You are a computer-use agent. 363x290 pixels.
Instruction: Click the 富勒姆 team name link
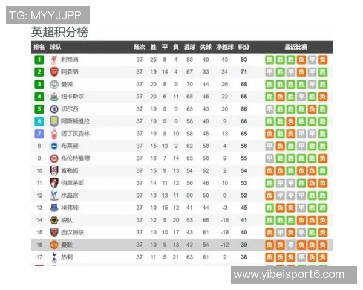(x=70, y=170)
